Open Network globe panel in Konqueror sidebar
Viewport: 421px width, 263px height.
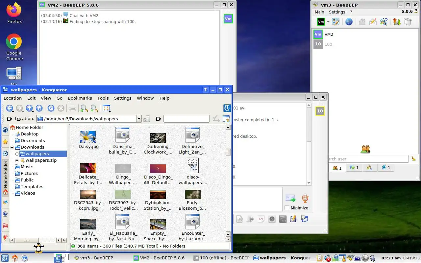point(5,214)
